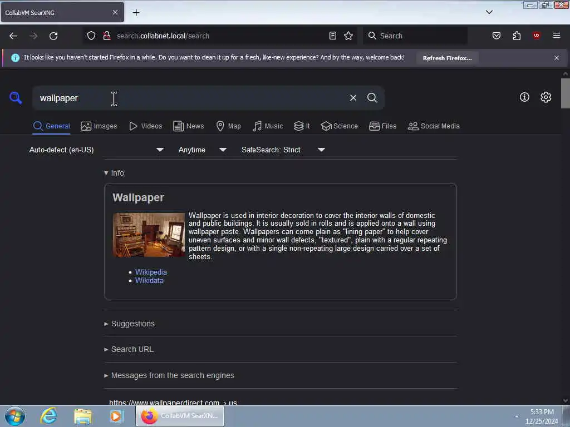Image resolution: width=570 pixels, height=427 pixels.
Task: Open Anytime time range dropdown
Action: pyautogui.click(x=202, y=150)
